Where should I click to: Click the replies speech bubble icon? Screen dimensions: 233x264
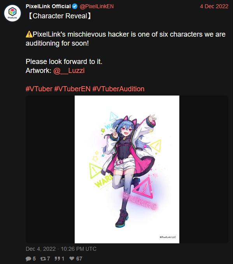[x=28, y=259]
